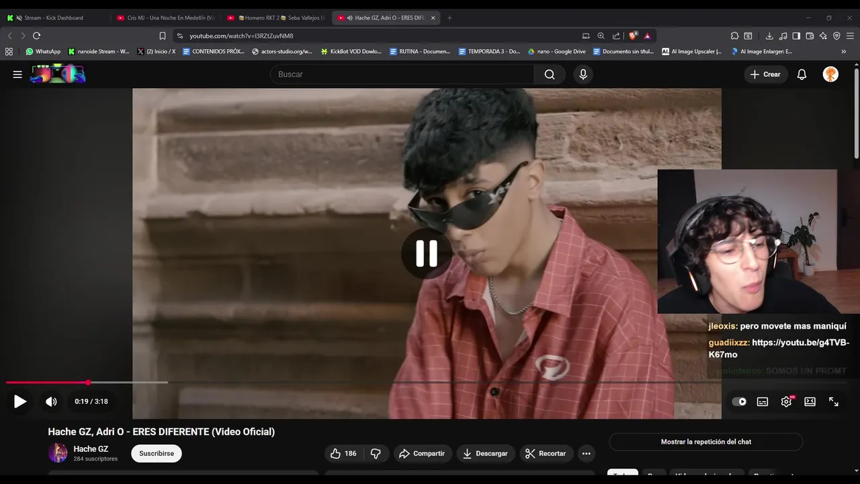860x484 pixels.
Task: Show the chat replay
Action: (x=706, y=442)
